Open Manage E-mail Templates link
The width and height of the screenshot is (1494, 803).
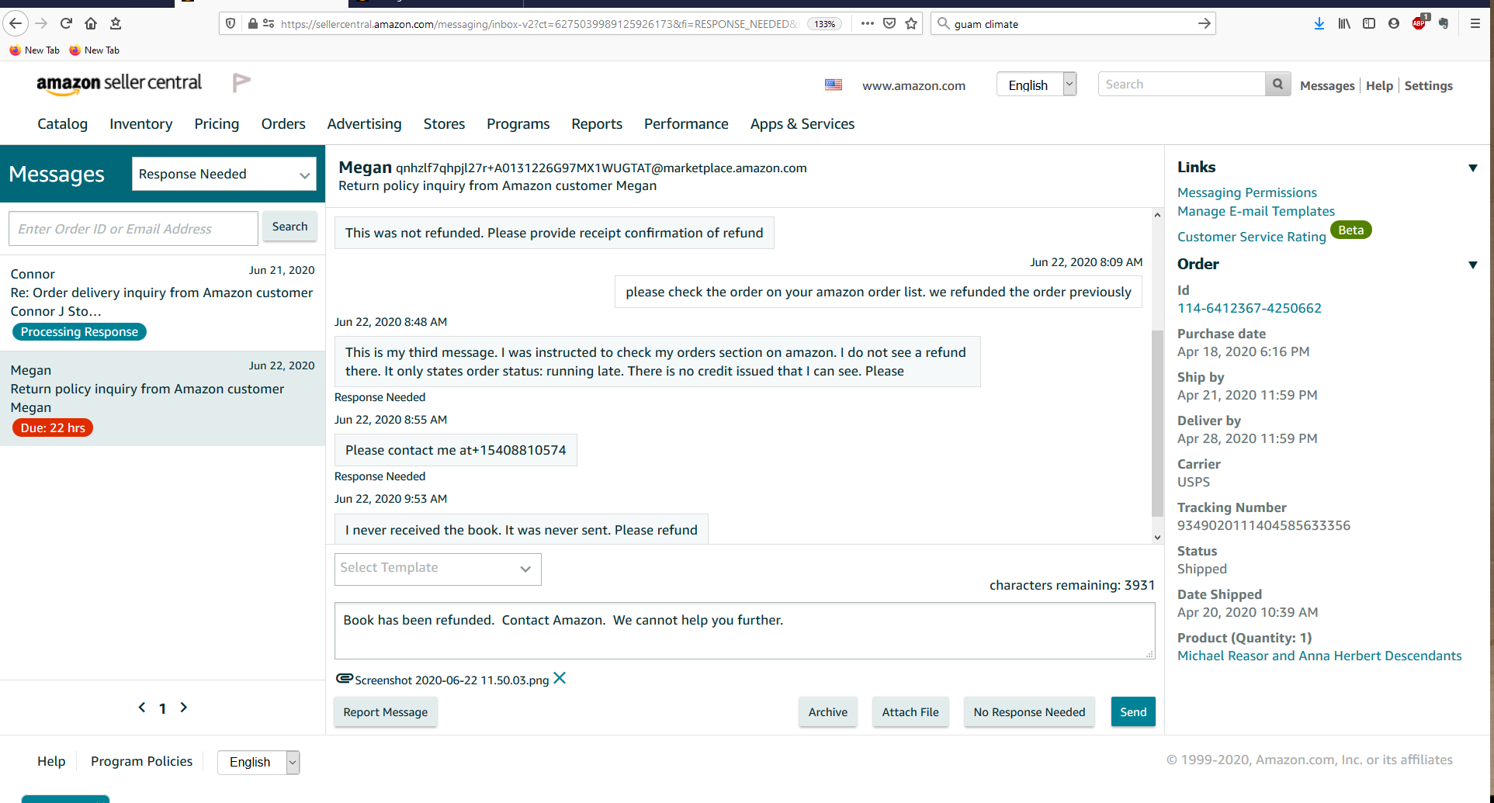[1256, 211]
